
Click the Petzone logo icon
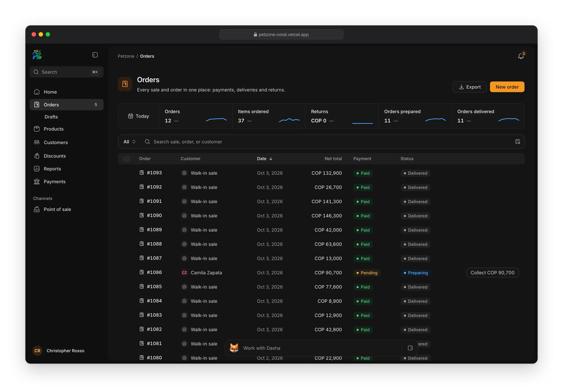pyautogui.click(x=37, y=55)
